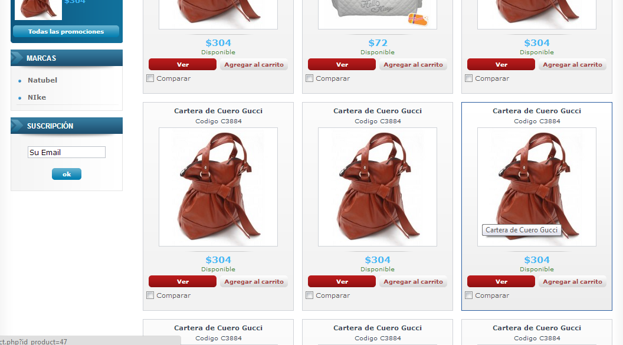Click the Todas las promociones button

tap(66, 31)
